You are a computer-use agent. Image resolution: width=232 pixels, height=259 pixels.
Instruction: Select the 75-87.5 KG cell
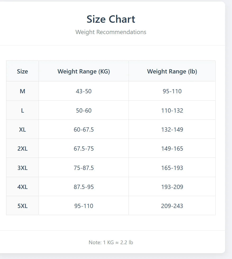(84, 168)
